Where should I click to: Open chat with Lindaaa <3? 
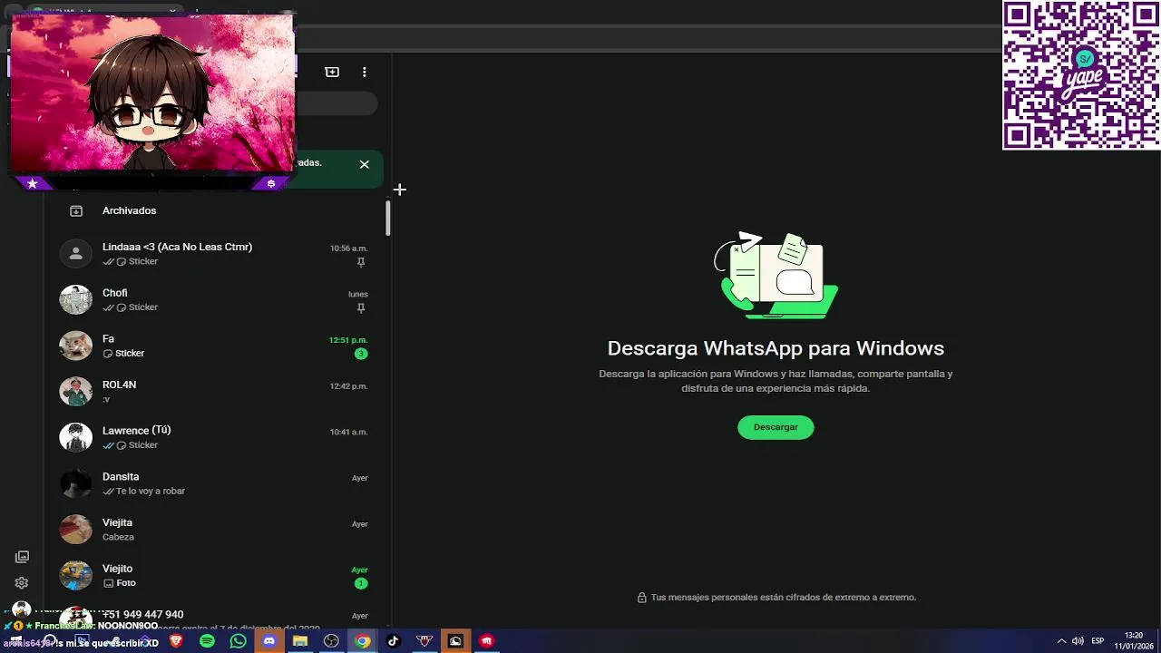pos(216,254)
